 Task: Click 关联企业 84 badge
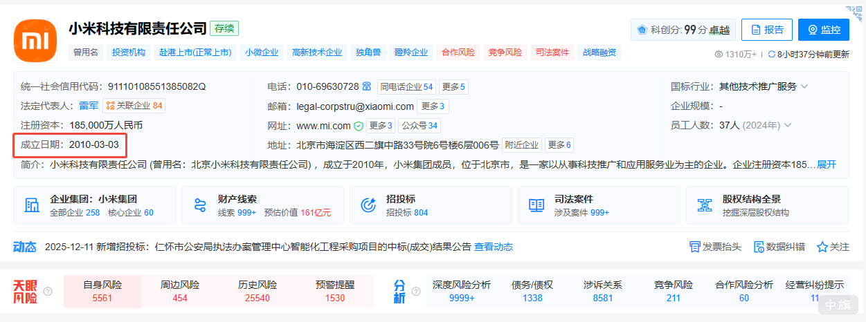coord(134,106)
